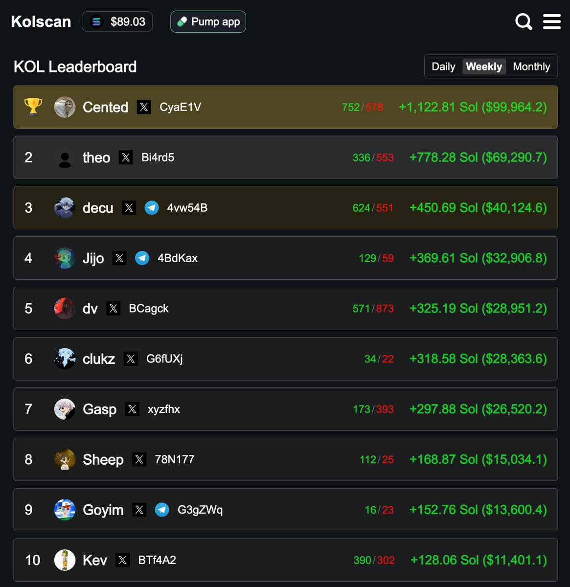This screenshot has height=587, width=570.
Task: Open theo's profile name link
Action: (x=96, y=158)
